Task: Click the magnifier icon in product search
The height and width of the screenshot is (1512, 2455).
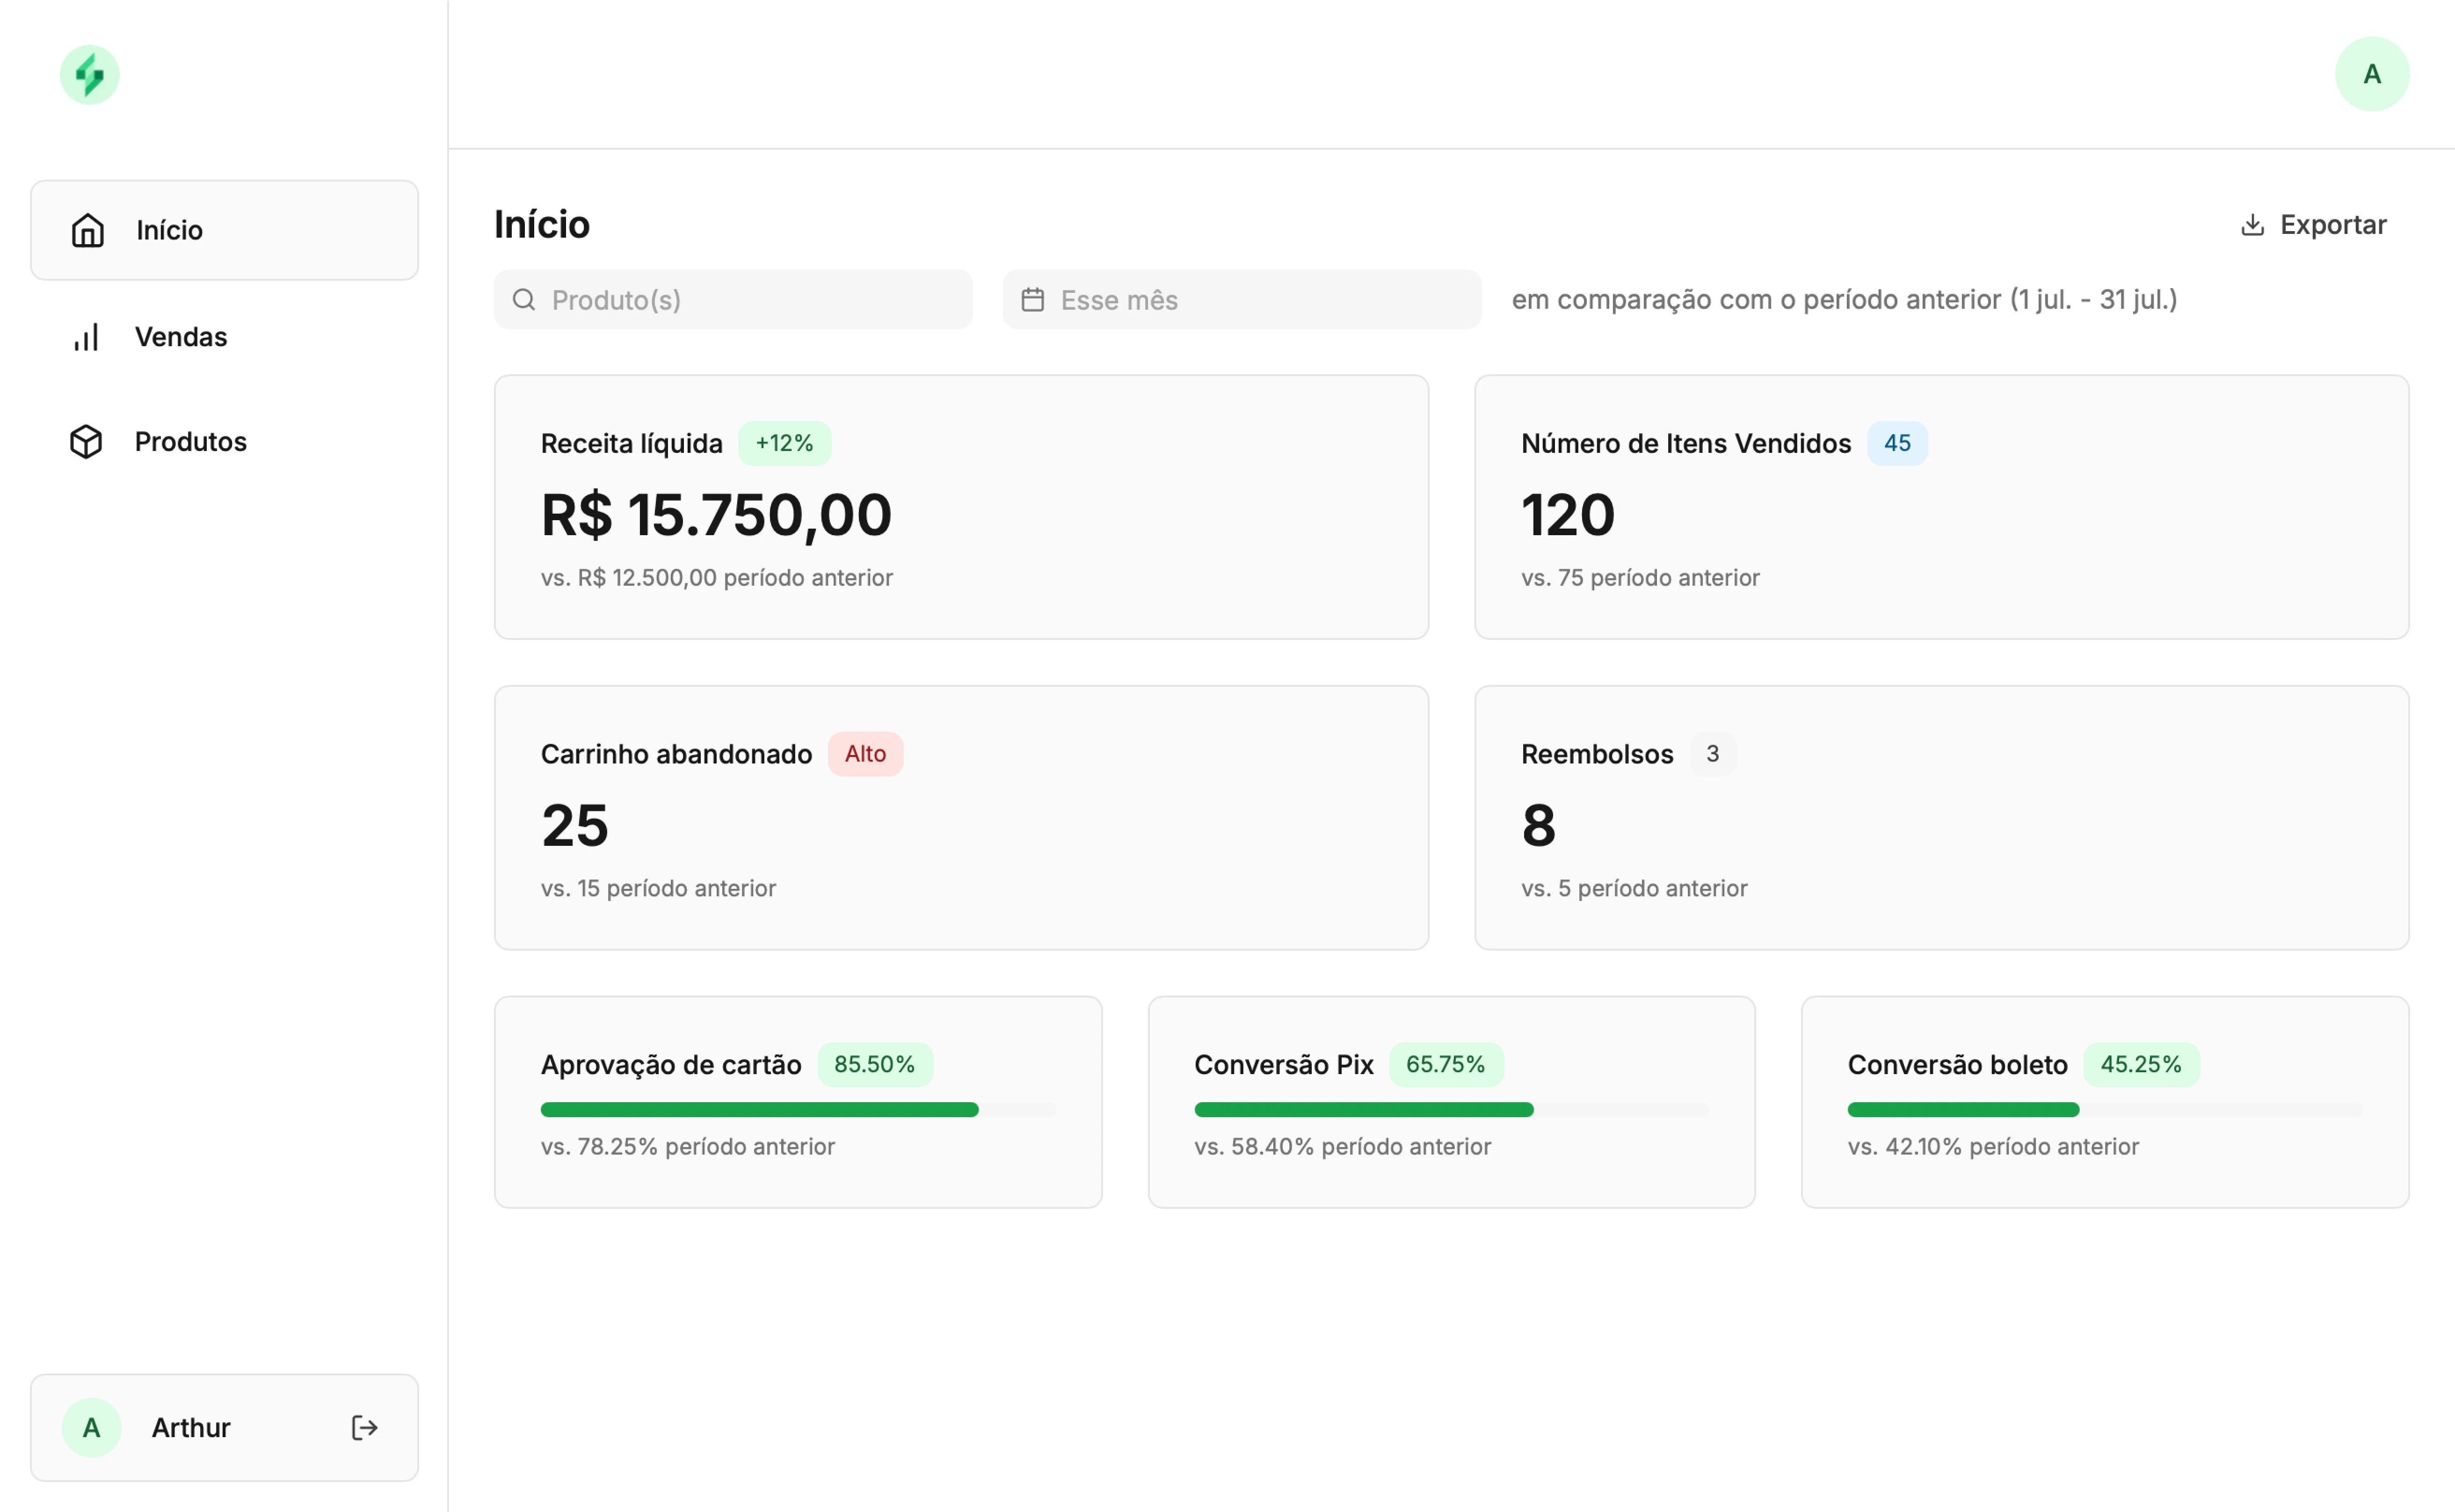Action: tap(524, 300)
